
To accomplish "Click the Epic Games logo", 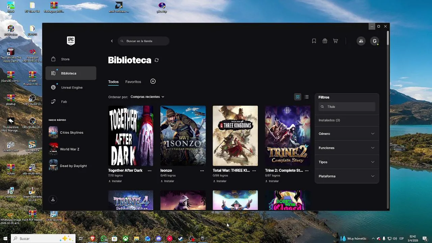I will (71, 41).
